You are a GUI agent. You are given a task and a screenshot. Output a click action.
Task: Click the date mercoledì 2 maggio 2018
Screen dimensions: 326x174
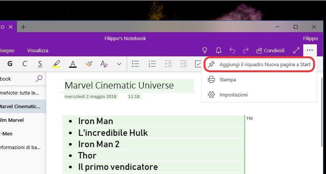click(91, 96)
